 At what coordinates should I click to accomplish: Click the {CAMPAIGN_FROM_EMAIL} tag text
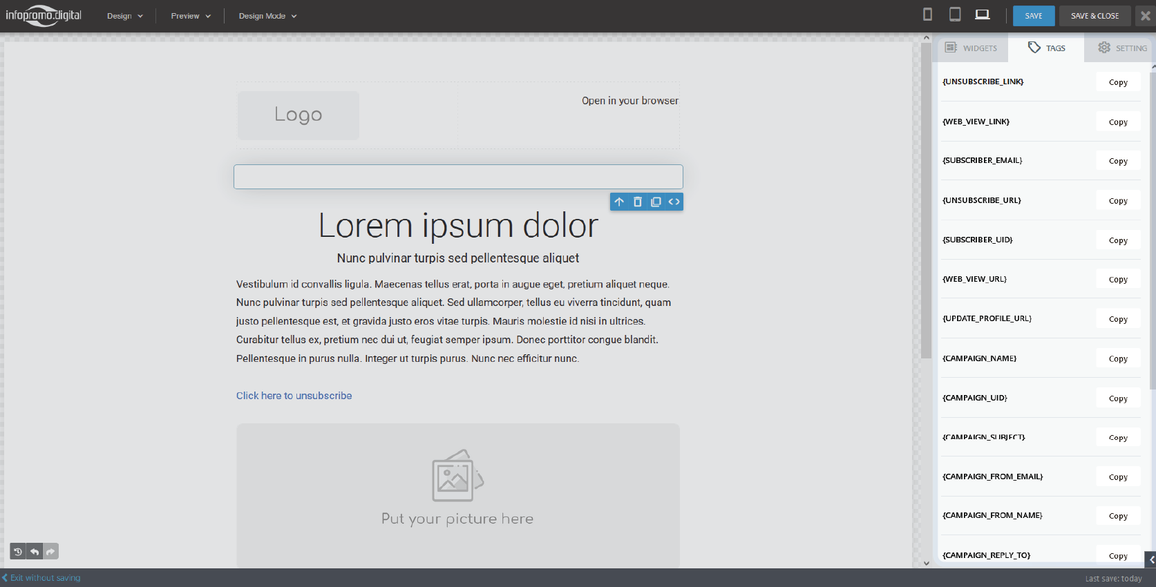(x=992, y=477)
